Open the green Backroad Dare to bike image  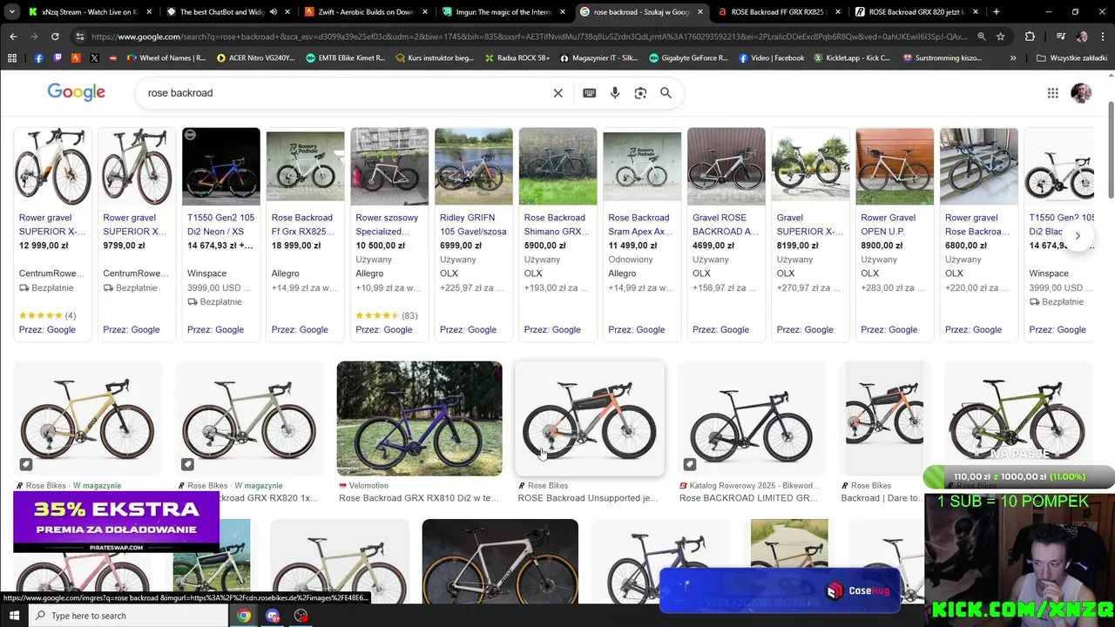click(x=1017, y=419)
